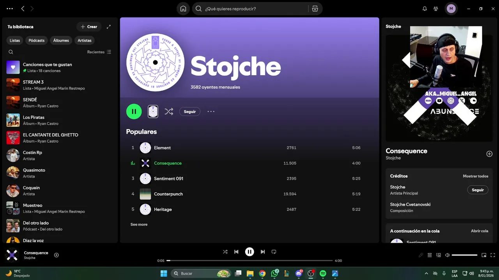The height and width of the screenshot is (280, 499).
Task: Click Abrir cola link
Action: [480, 231]
